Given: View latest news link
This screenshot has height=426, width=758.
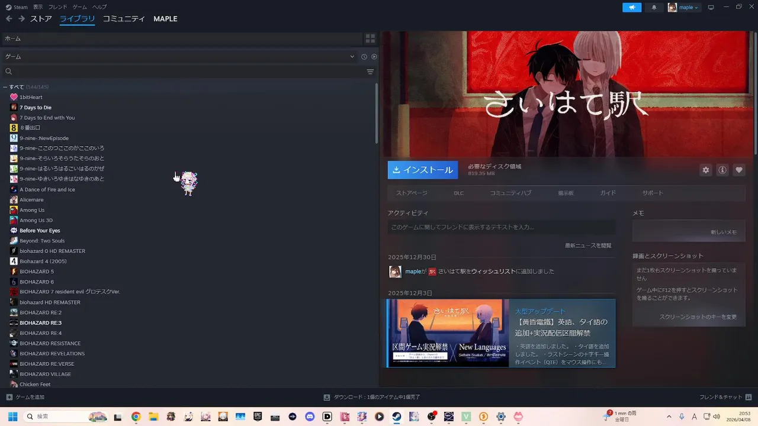Looking at the screenshot, I should pyautogui.click(x=588, y=246).
